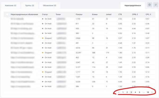This screenshot has height=98, width=159.
Task: Toggle the select-all checkbox in table header
Action: [7, 14]
